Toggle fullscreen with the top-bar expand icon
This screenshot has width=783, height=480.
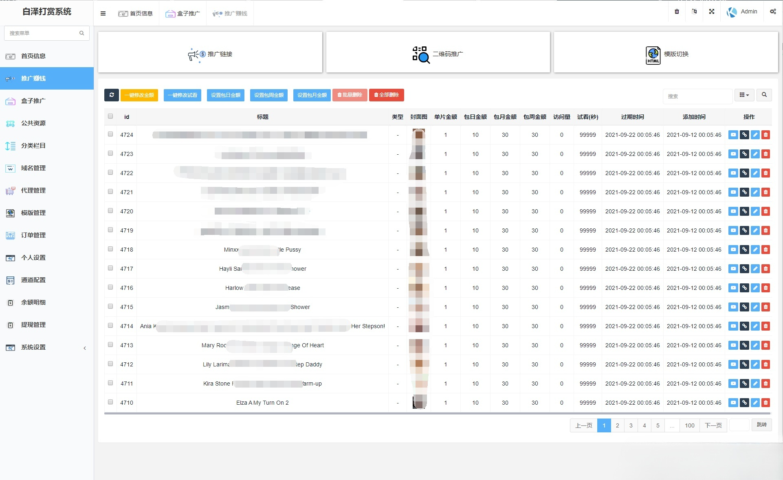pos(711,11)
